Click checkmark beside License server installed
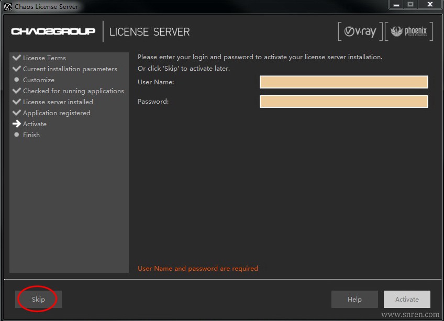Screen dimensions: 444x321 coord(17,102)
